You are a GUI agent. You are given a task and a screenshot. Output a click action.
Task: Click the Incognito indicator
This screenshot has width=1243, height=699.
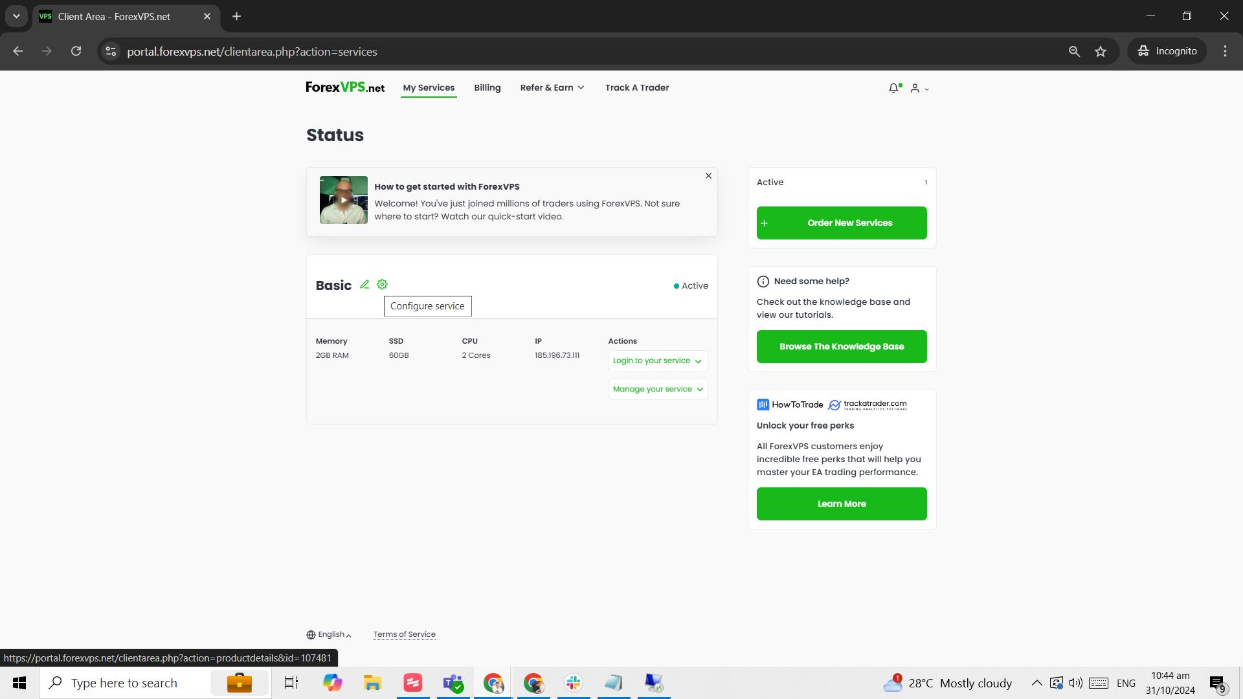[1167, 51]
